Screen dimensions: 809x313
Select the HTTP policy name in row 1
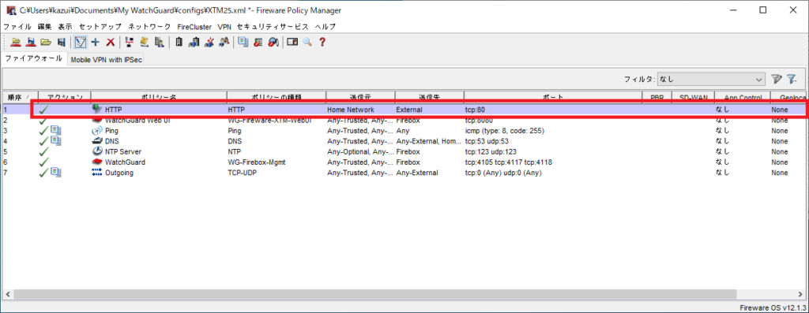click(x=114, y=110)
